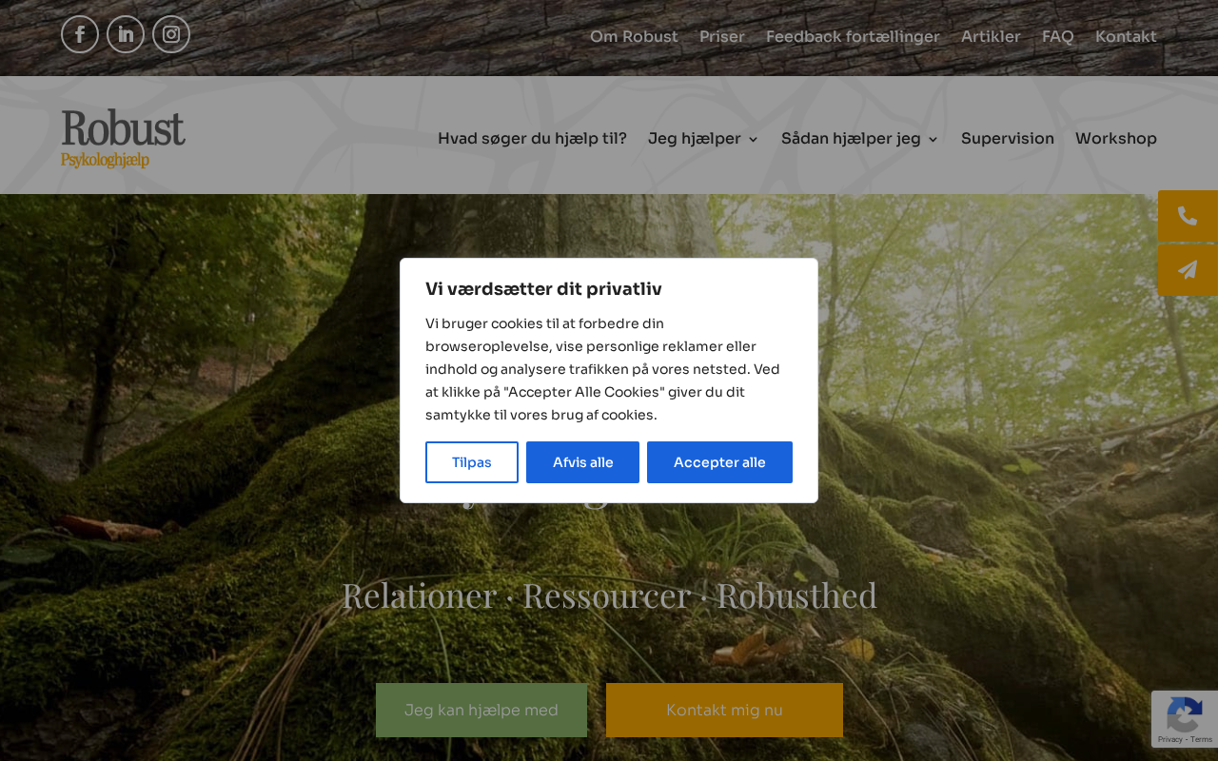Open Hvad søger du hjælp til?
Viewport: 1218px width, 761px height.
pyautogui.click(x=532, y=139)
